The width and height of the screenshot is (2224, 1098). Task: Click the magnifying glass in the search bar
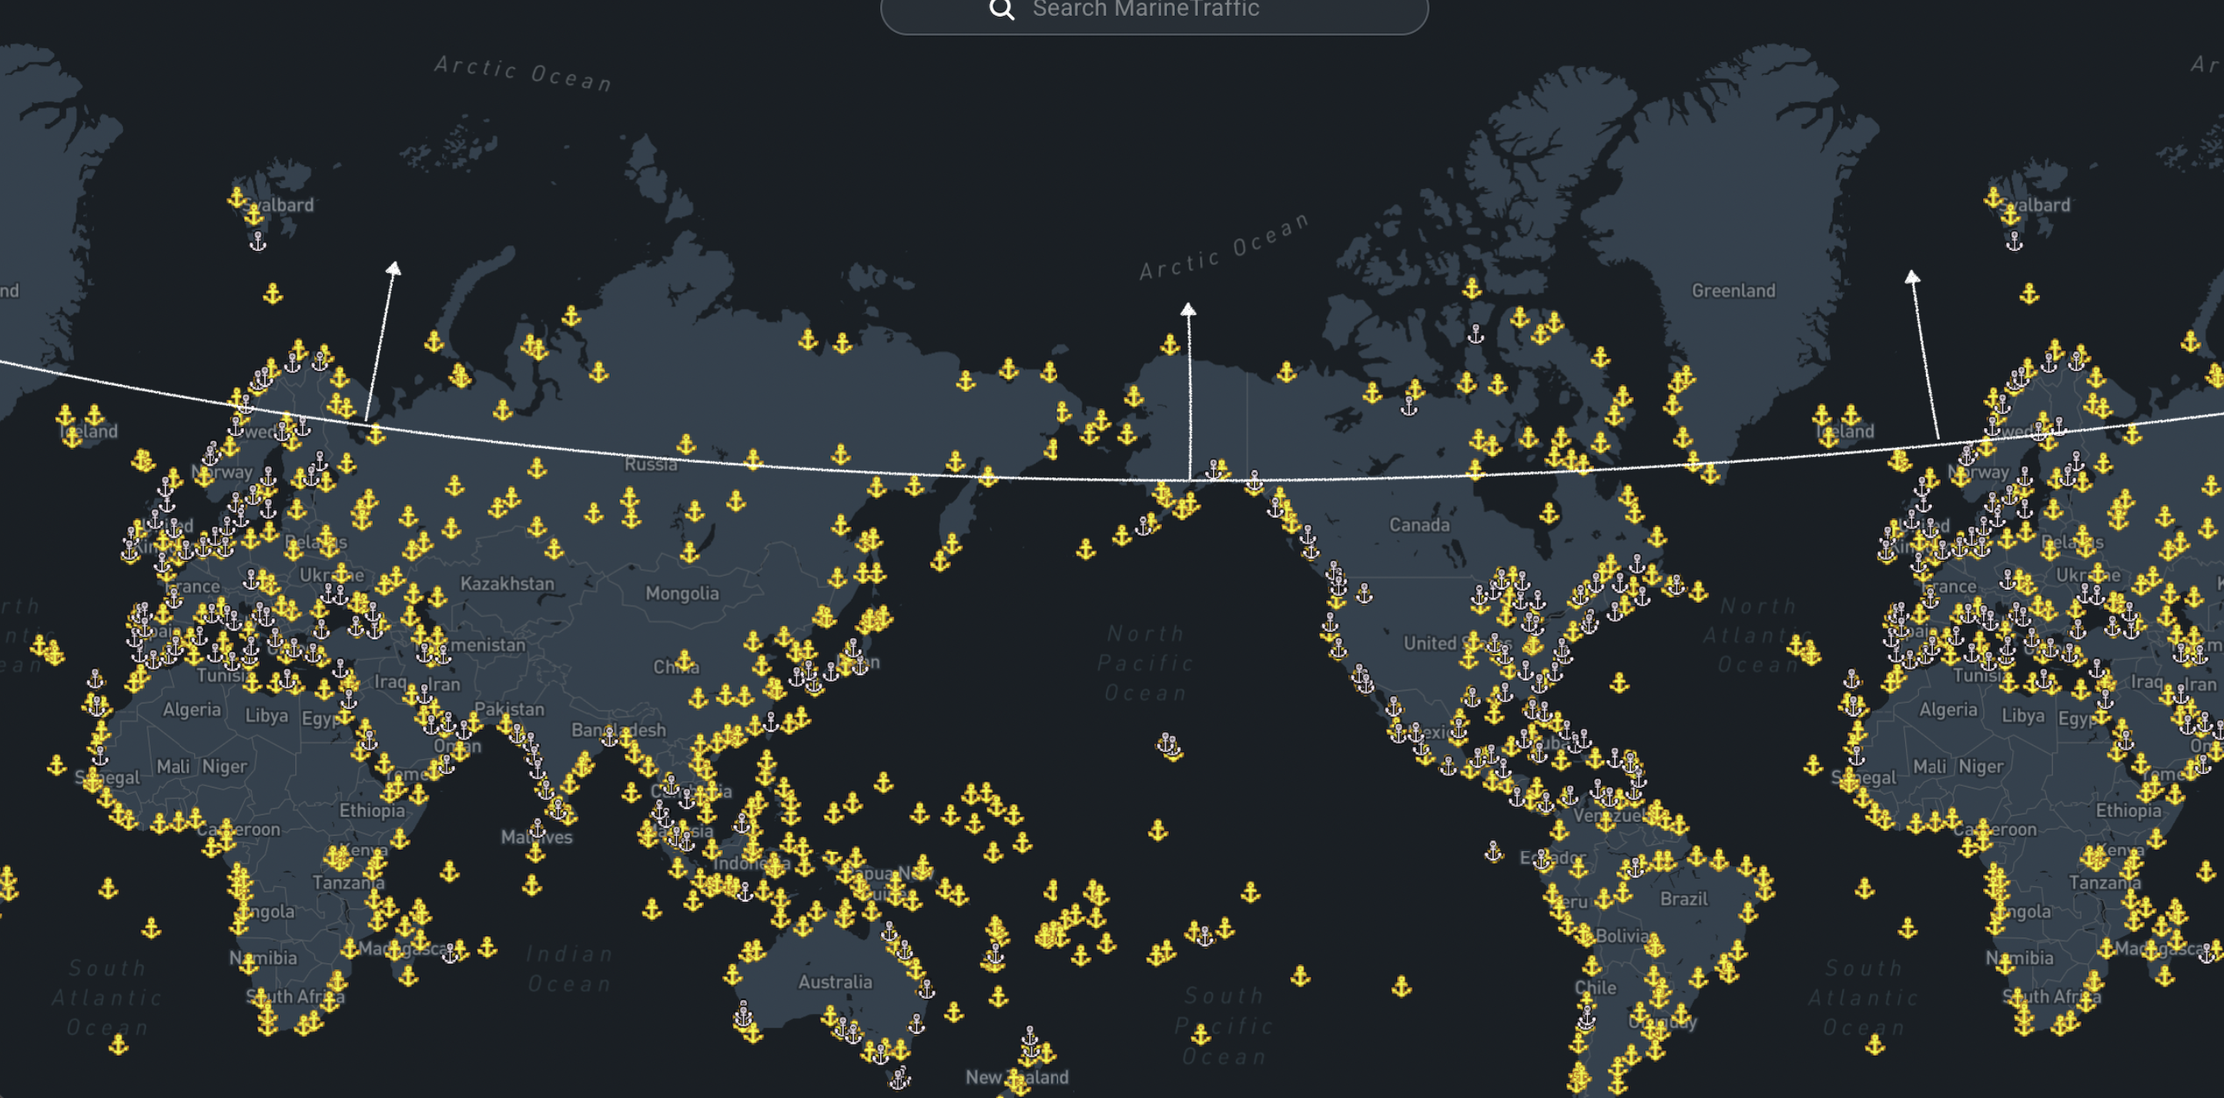tap(1001, 8)
